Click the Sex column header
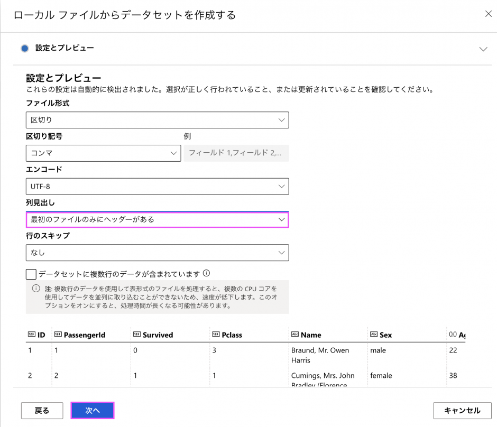Screen dimensions: 497x427 pos(386,335)
